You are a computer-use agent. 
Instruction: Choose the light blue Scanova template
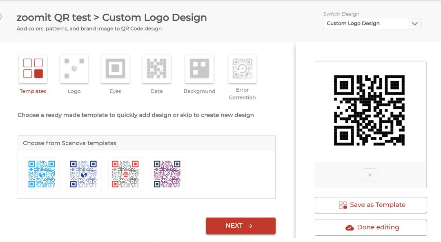[42, 174]
